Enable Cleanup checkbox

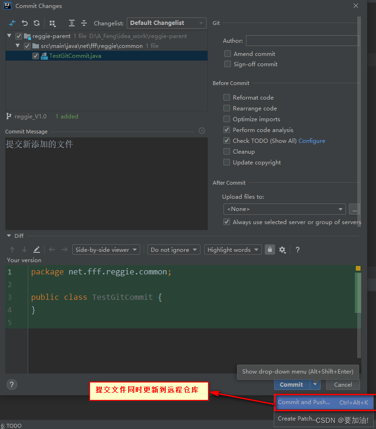point(227,151)
